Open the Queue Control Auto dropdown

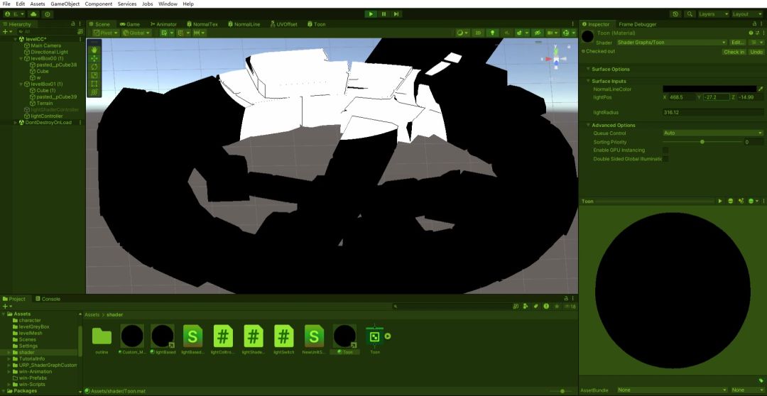pos(713,133)
